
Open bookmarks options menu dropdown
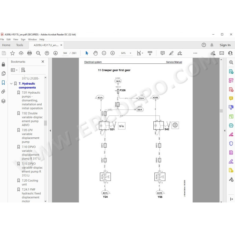[14, 70]
